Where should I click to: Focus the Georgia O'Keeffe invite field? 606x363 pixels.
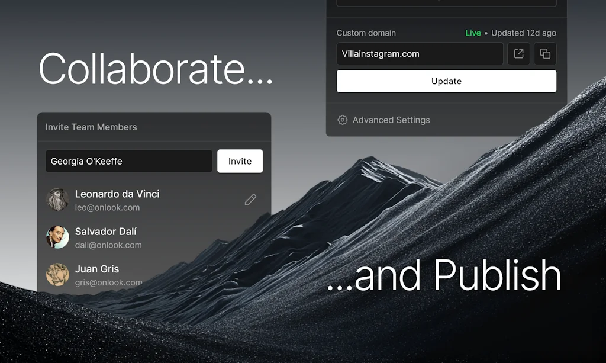(x=128, y=161)
